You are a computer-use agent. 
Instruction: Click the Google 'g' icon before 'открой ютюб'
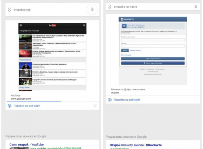click(x=9, y=10)
